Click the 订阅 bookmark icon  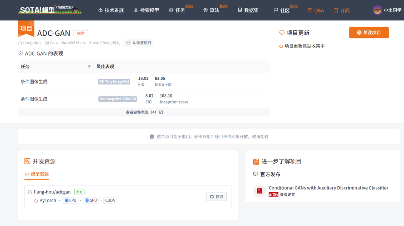(336, 10)
